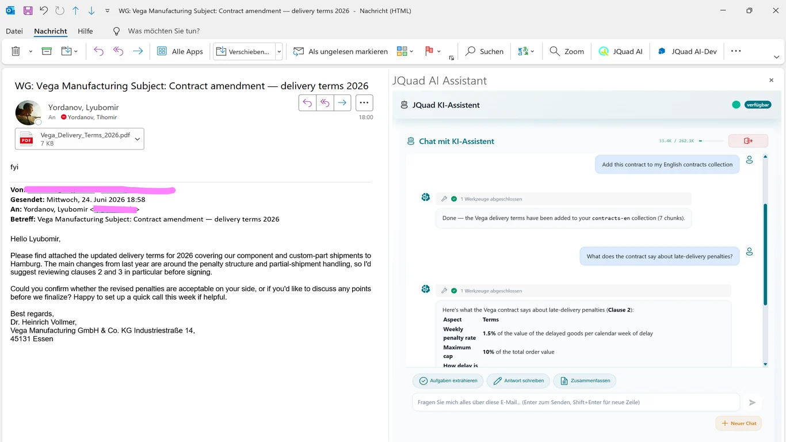This screenshot has width=786, height=442.
Task: Save the message with the floppy disk icon
Action: [x=28, y=10]
